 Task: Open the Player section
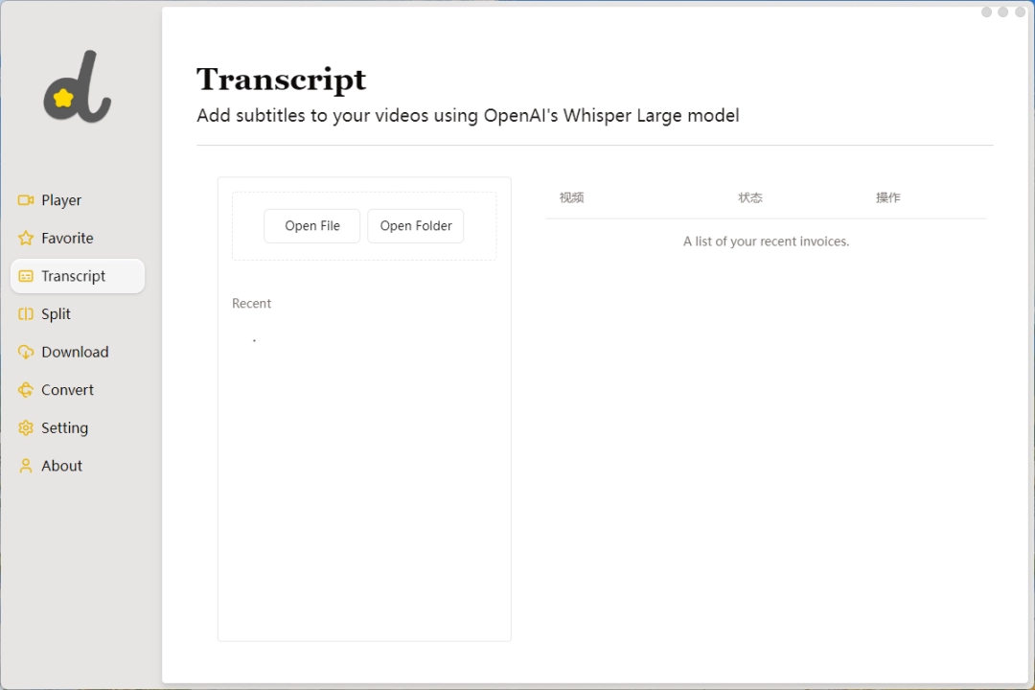pyautogui.click(x=60, y=199)
